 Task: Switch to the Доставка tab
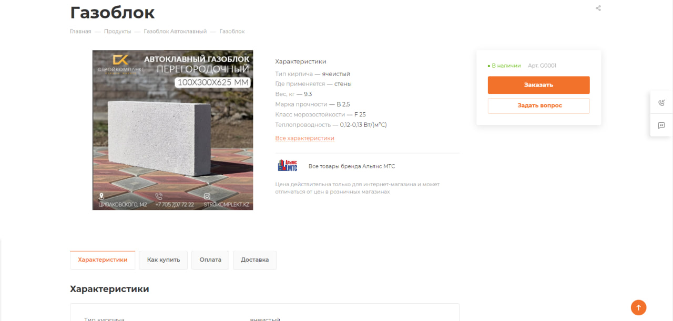tap(254, 260)
